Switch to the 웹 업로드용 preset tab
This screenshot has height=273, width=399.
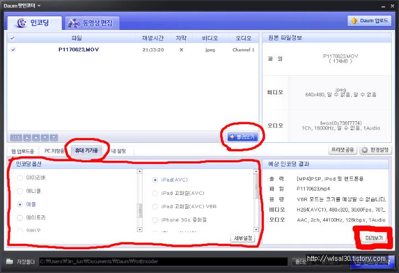[22, 151]
